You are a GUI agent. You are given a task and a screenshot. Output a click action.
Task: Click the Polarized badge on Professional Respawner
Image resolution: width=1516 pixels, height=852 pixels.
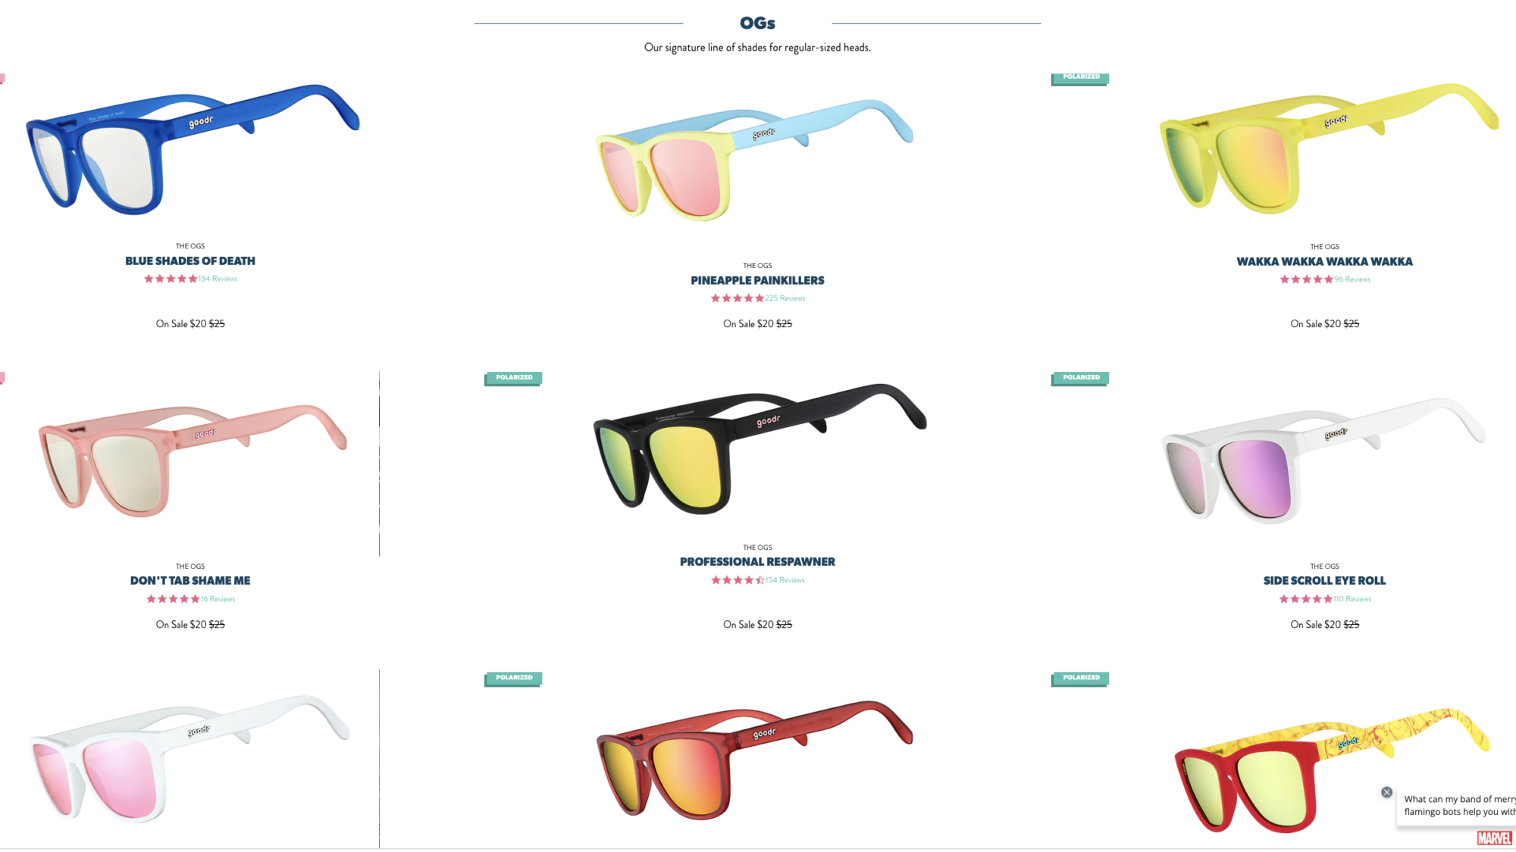[x=513, y=378]
